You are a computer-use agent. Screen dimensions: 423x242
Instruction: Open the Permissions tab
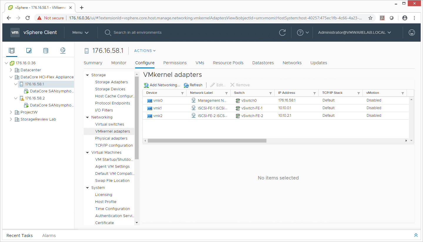(x=175, y=63)
